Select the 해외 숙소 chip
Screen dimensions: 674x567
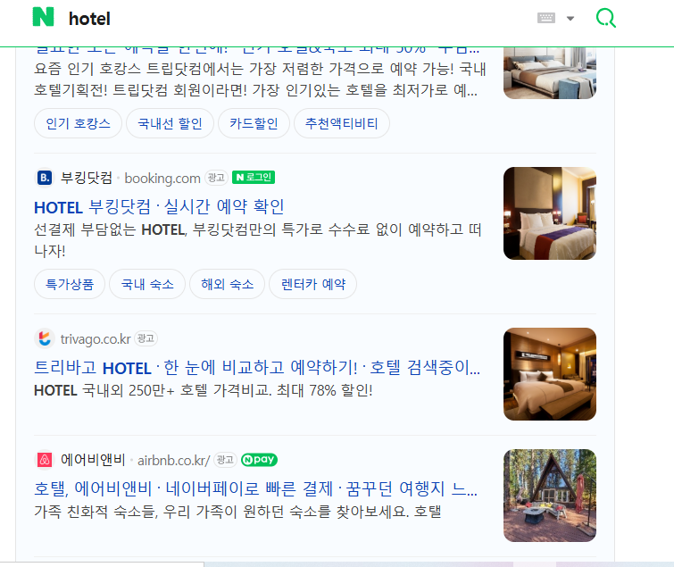tap(227, 284)
